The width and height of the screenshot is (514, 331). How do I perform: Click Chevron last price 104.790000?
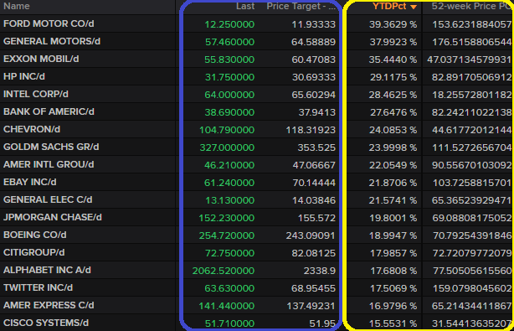click(x=227, y=130)
